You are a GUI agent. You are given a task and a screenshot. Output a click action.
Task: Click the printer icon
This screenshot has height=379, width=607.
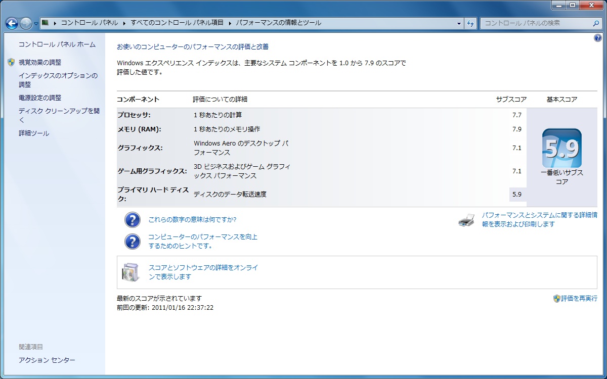[466, 220]
